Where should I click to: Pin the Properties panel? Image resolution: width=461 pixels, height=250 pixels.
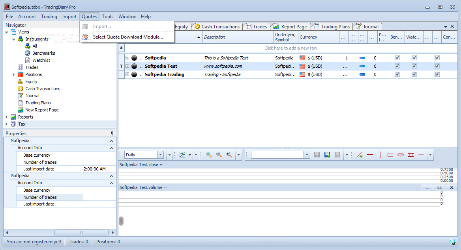tap(112, 133)
